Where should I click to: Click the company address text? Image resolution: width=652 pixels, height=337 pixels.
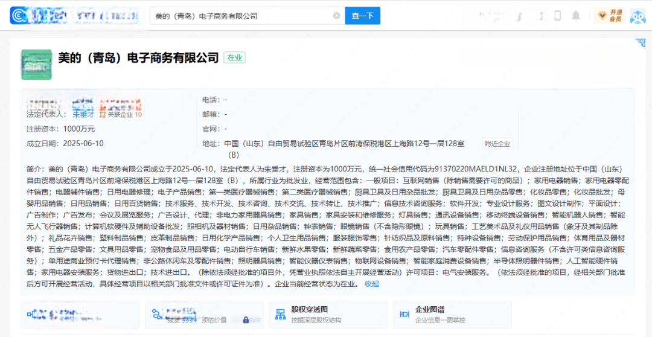coord(344,149)
